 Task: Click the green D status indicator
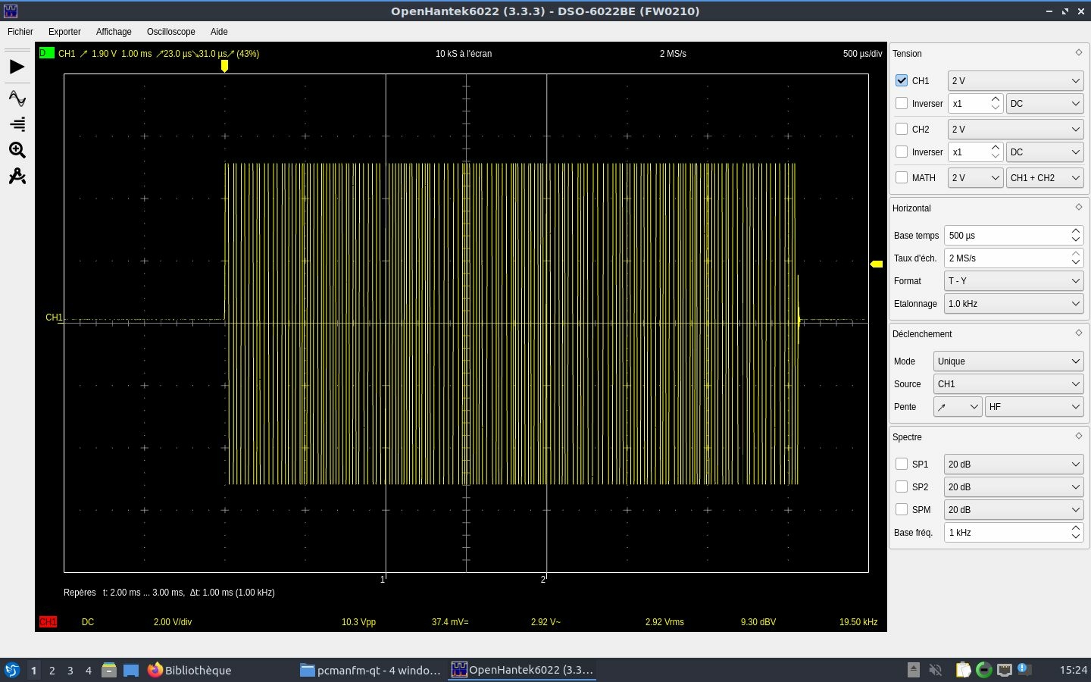tap(46, 53)
